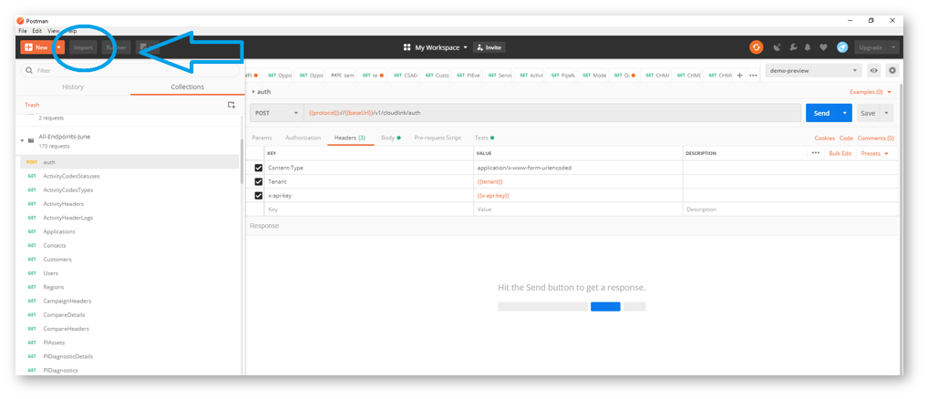Open the Upgrade dropdown arrow

[893, 47]
